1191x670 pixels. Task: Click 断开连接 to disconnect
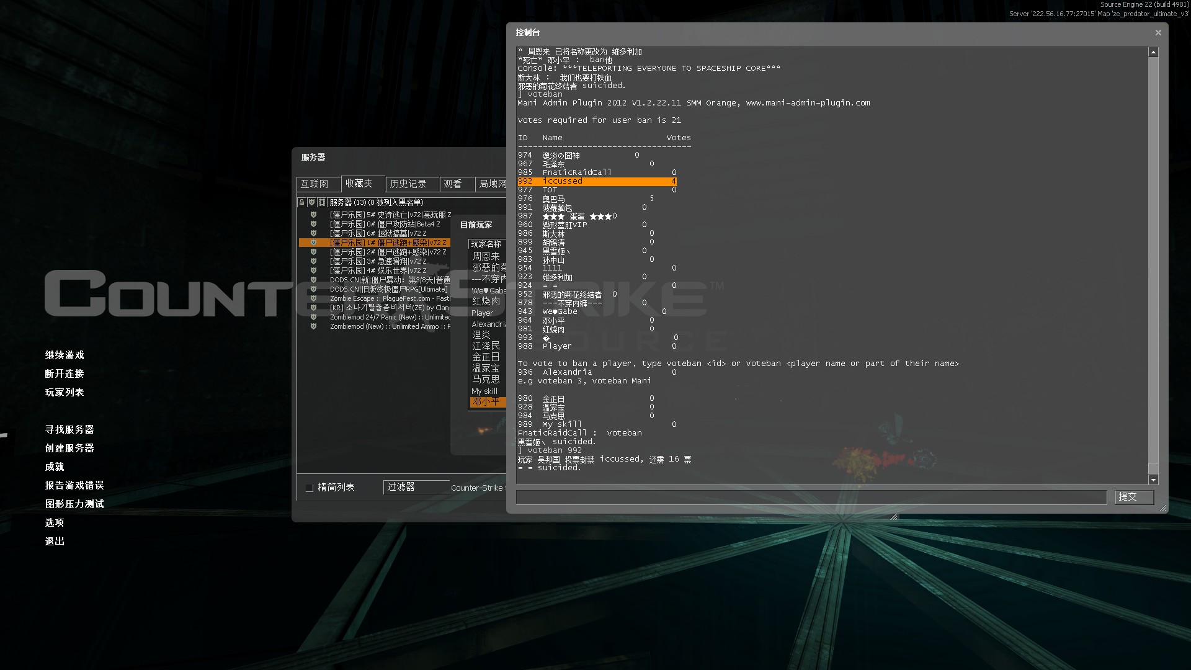tap(65, 374)
